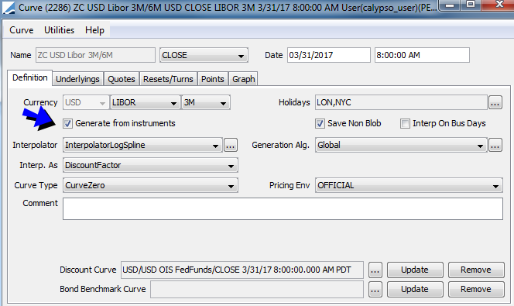Update the Discount Curve
The image size is (514, 306).
(x=415, y=270)
